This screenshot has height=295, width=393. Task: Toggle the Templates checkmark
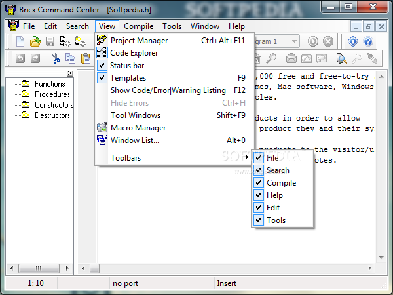point(102,78)
